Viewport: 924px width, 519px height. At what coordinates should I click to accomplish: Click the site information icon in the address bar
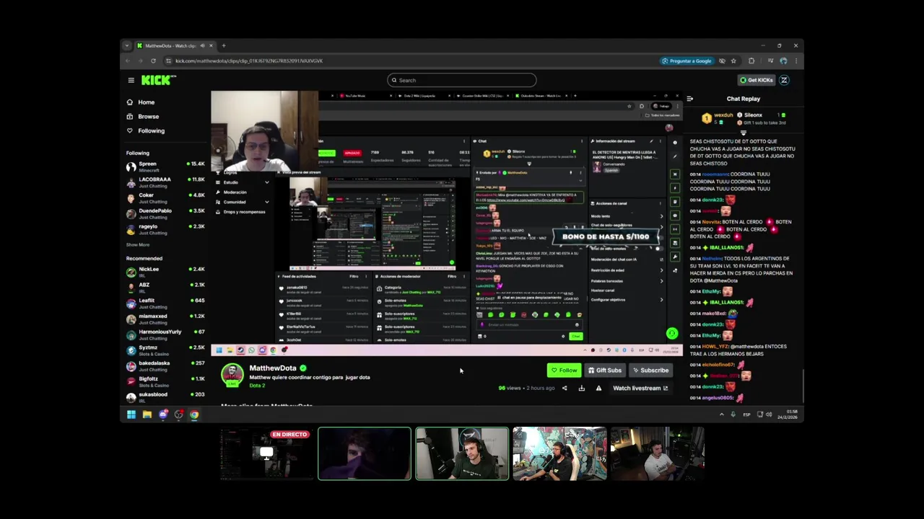click(168, 61)
